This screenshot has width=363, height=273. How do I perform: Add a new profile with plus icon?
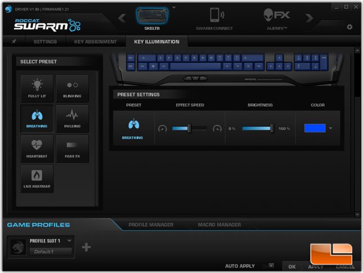click(86, 247)
